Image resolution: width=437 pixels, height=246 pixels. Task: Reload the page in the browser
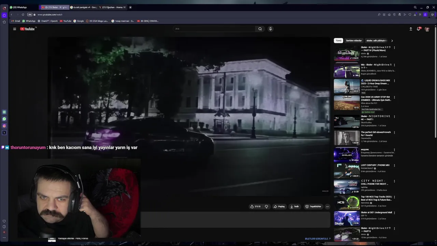pyautogui.click(x=23, y=15)
